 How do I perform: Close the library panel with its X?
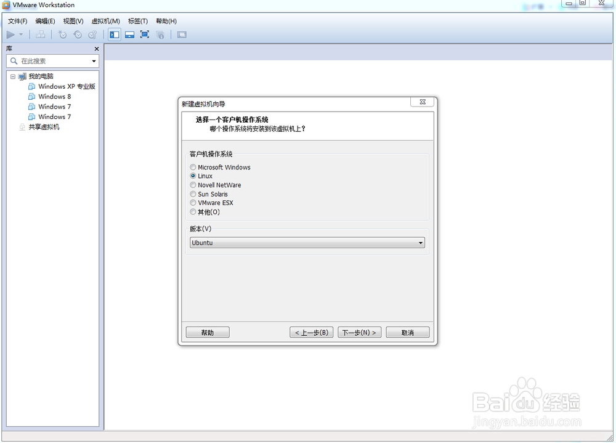tap(97, 49)
